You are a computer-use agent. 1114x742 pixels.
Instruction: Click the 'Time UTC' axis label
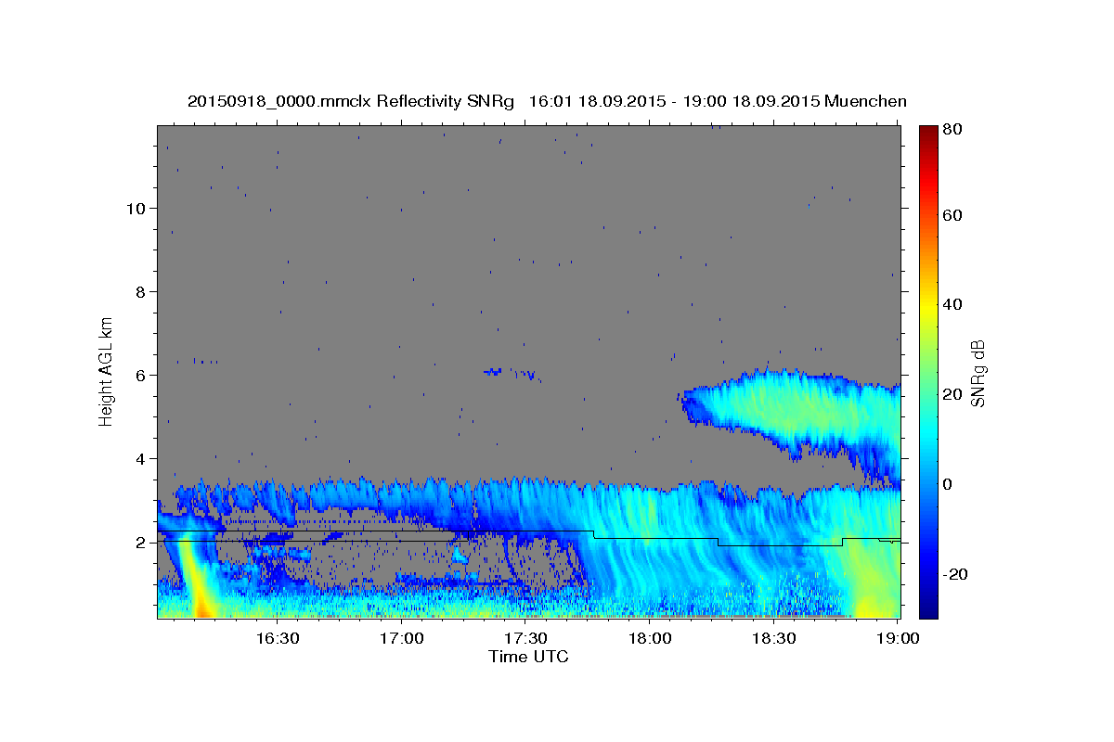coord(528,657)
